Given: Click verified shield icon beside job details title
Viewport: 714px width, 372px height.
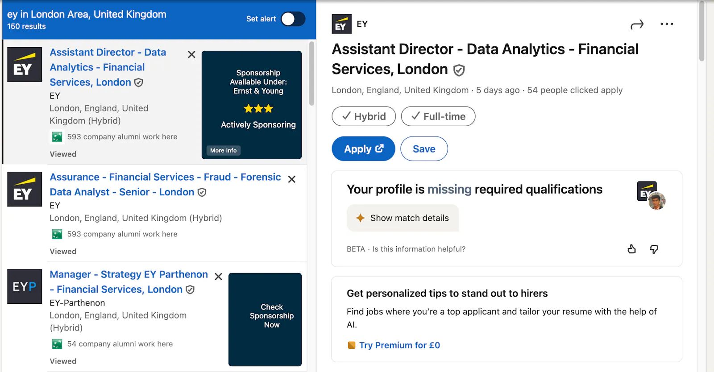Looking at the screenshot, I should 459,70.
